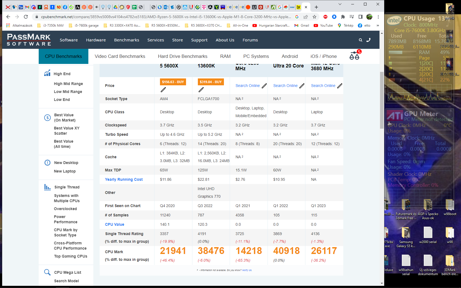Select the CPU Benchmarks tab
Screen dimensions: 461x288
(63, 56)
